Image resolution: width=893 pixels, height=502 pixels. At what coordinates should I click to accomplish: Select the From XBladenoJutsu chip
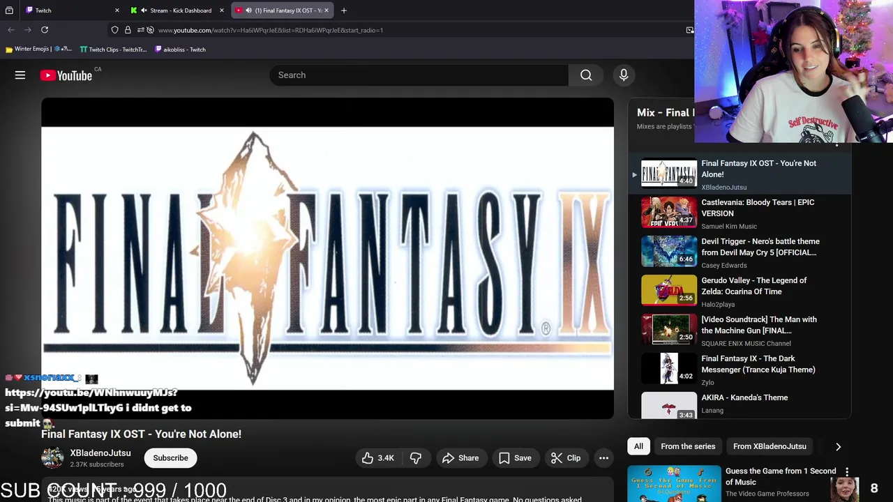[x=770, y=446]
